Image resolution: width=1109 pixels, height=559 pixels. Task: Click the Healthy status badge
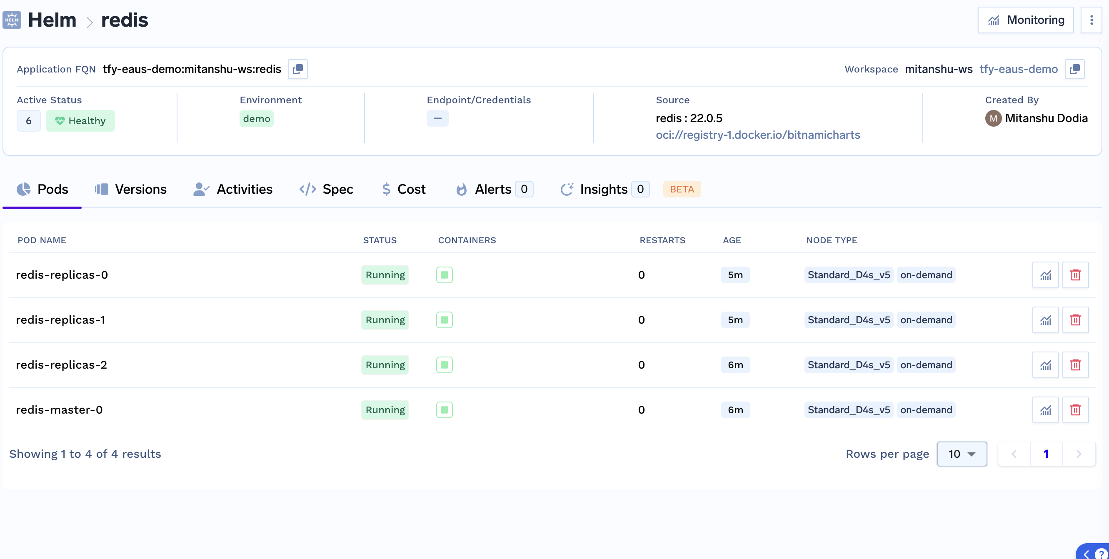tap(80, 121)
